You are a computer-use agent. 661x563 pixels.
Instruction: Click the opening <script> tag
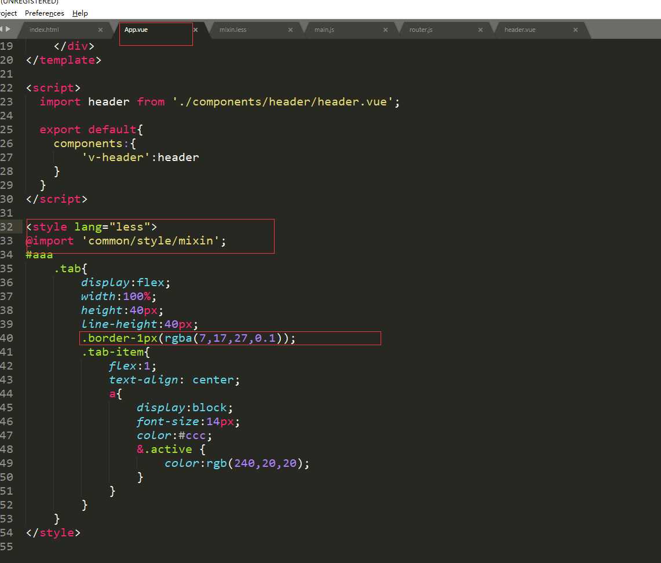(53, 87)
